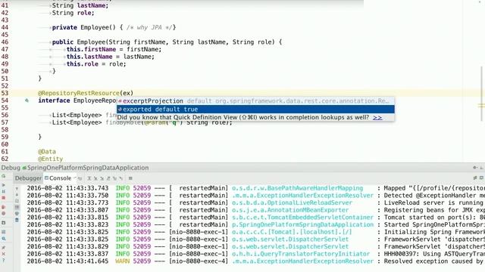Select SpringOnePlatformSpringDataApplication debug session tab
This screenshot has height=272, width=485.
click(86, 168)
